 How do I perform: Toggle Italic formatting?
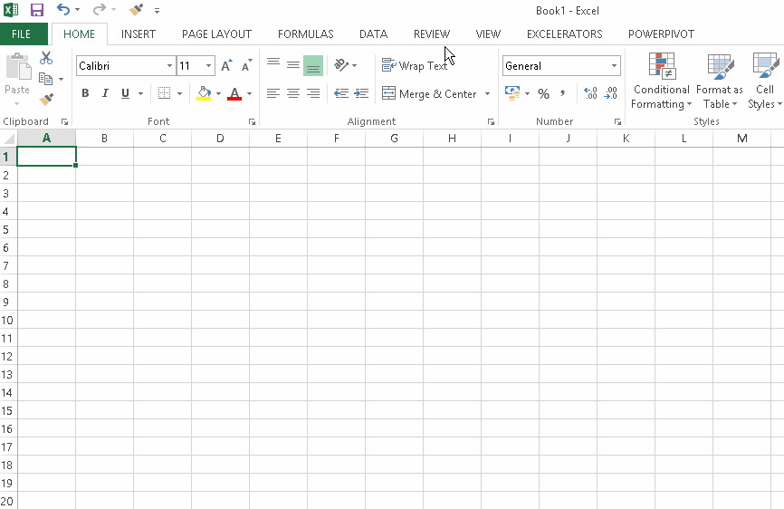[x=105, y=93]
